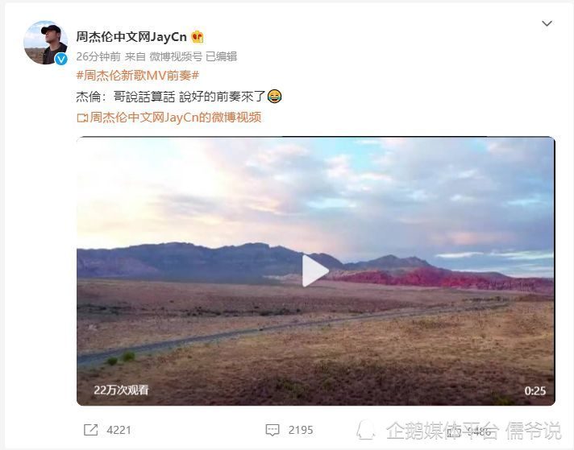The image size is (574, 450).
Task: Click the crown membership badge beside username
Action: click(198, 37)
